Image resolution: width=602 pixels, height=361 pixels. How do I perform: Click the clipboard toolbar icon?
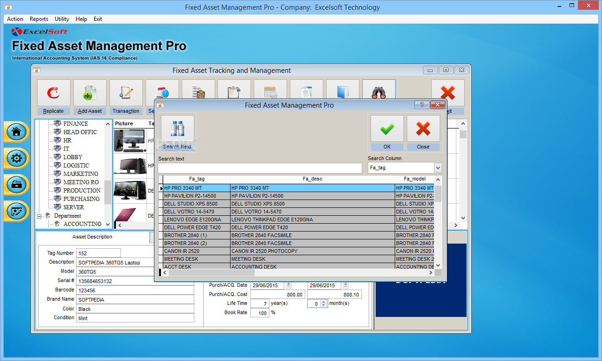point(234,89)
